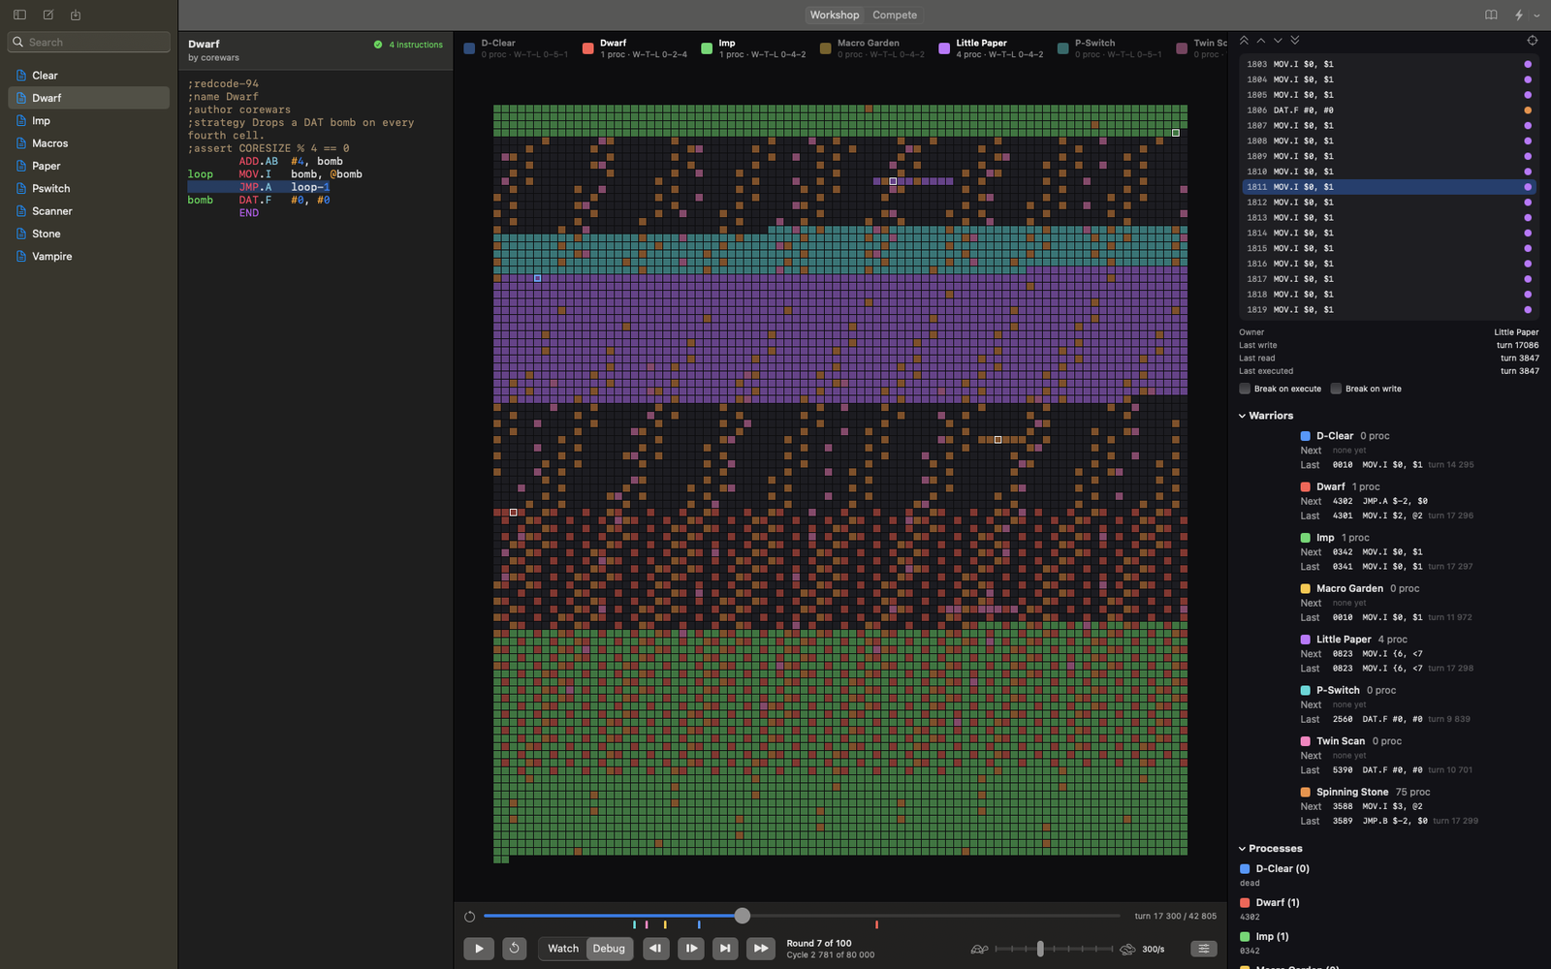This screenshot has height=969, width=1551.
Task: Click the restart round button
Action: (515, 949)
